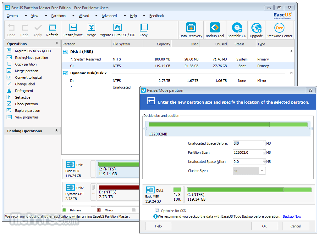The image size is (319, 235).
Task: Close the Resize/Move partition dialog
Action: point(311,90)
